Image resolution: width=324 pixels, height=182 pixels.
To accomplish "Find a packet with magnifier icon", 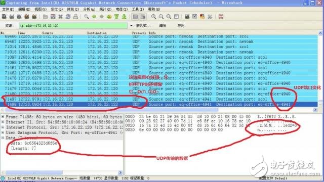I will [x=87, y=17].
